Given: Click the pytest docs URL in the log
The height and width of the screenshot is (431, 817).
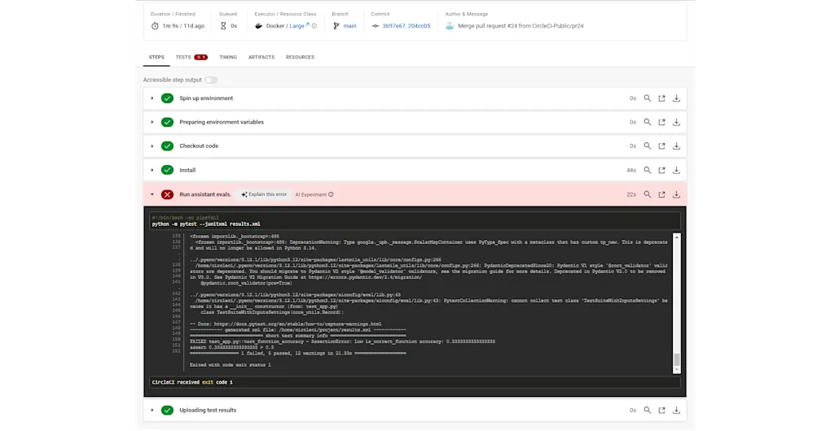Looking at the screenshot, I should tap(297, 324).
